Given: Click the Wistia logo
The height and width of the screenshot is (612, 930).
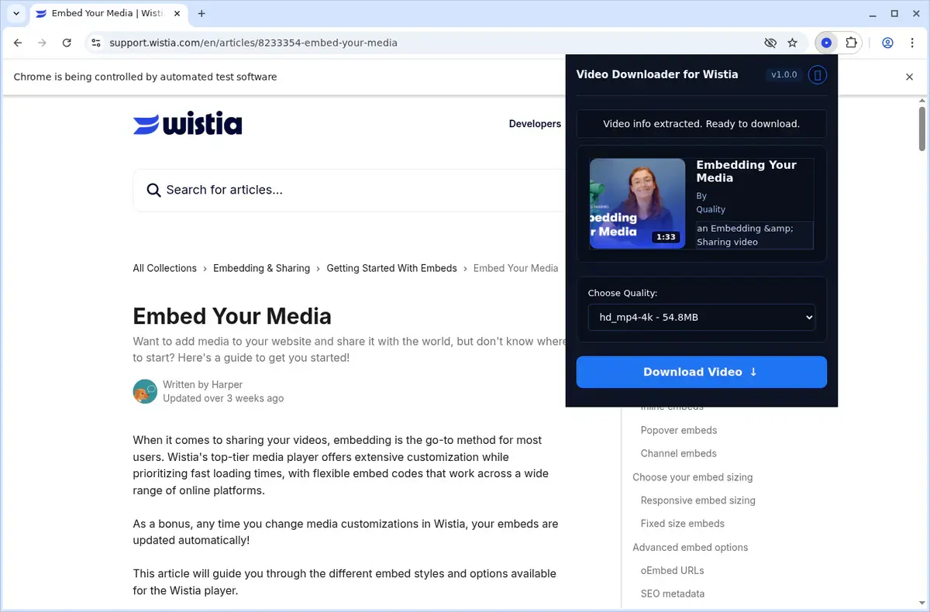Looking at the screenshot, I should [x=188, y=124].
